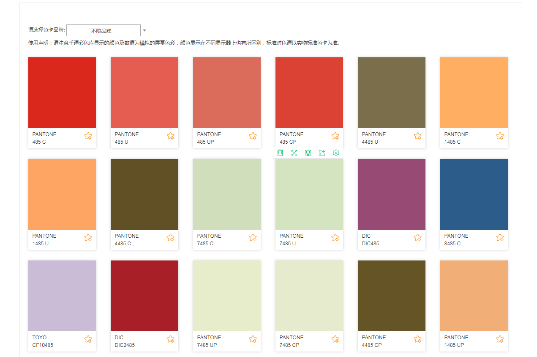The width and height of the screenshot is (537, 357).
Task: Select the PANTONE 7485 C pale green swatch
Action: (x=227, y=194)
